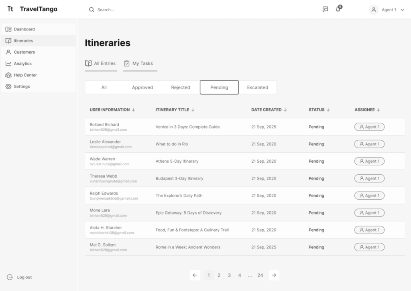Sort by User Information column
This screenshot has width=411, height=291.
(112, 110)
